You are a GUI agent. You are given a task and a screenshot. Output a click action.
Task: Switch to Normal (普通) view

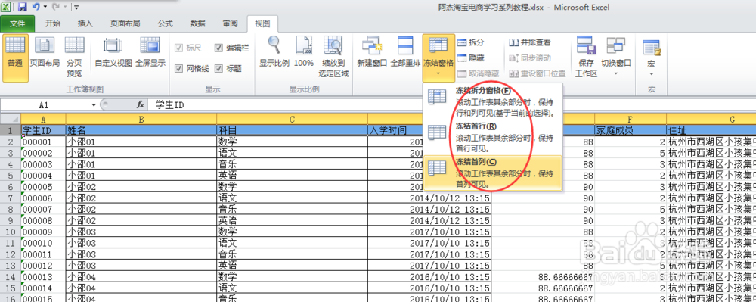point(15,57)
